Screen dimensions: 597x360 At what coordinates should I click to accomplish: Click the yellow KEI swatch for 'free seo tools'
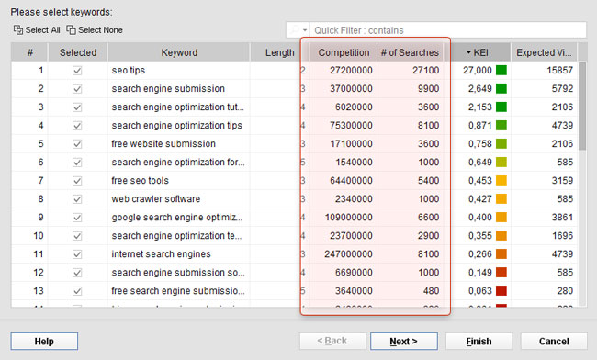click(x=501, y=180)
